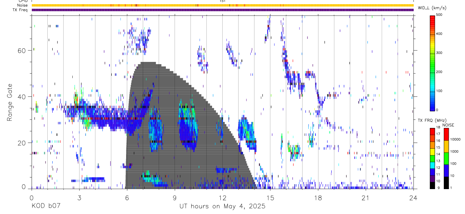
Task: Select the yellow Noise strip above the plot
Action: pos(222,6)
